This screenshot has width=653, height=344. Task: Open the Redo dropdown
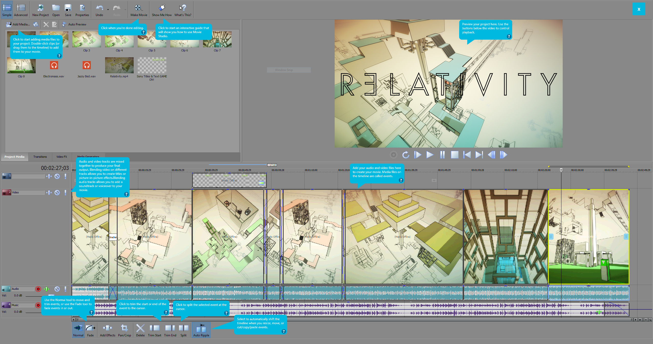pos(125,10)
